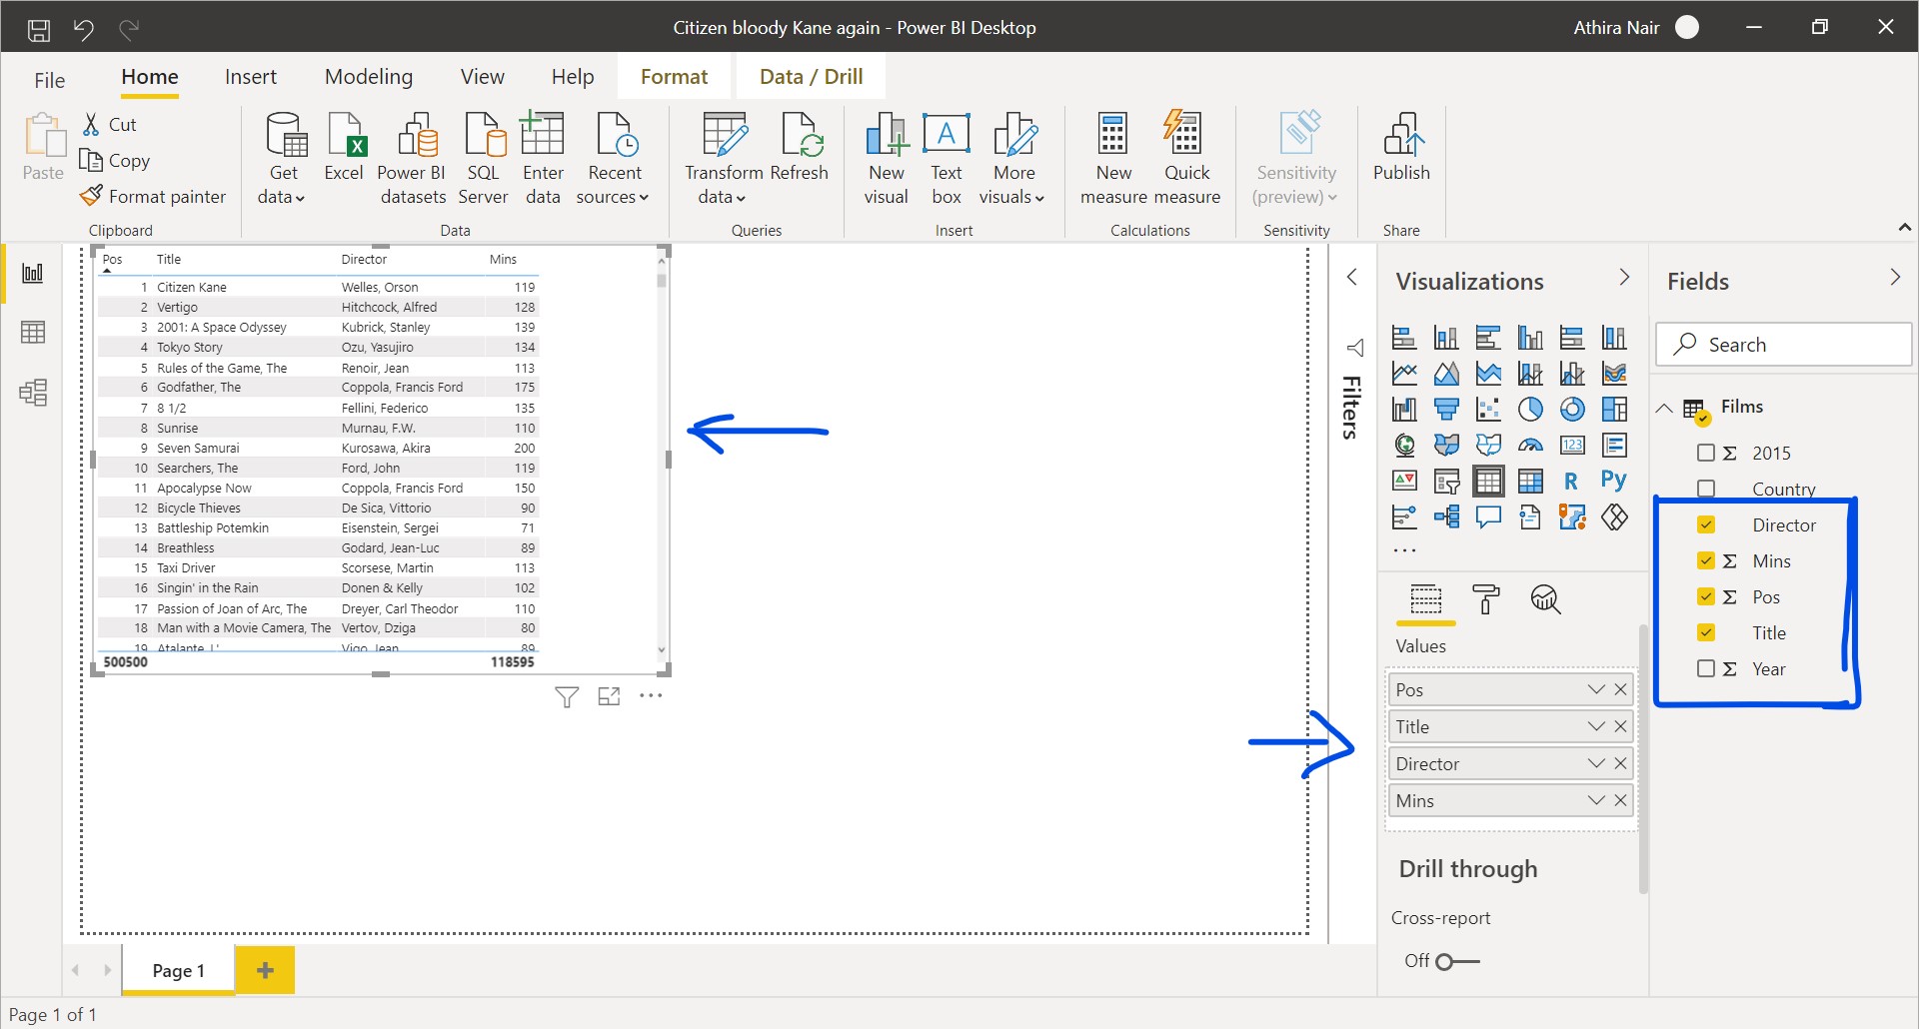Collapse the Films table in Fields pane
The height and width of the screenshot is (1029, 1919).
point(1664,408)
